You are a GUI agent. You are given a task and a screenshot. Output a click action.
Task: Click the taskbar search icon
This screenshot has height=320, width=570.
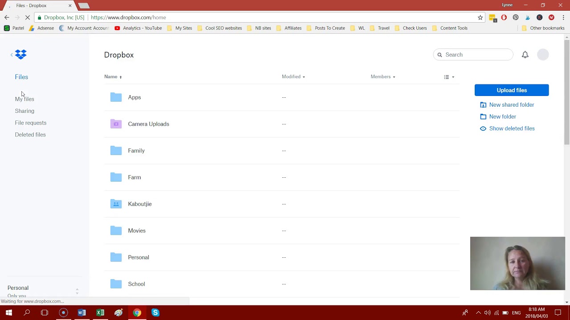(27, 312)
